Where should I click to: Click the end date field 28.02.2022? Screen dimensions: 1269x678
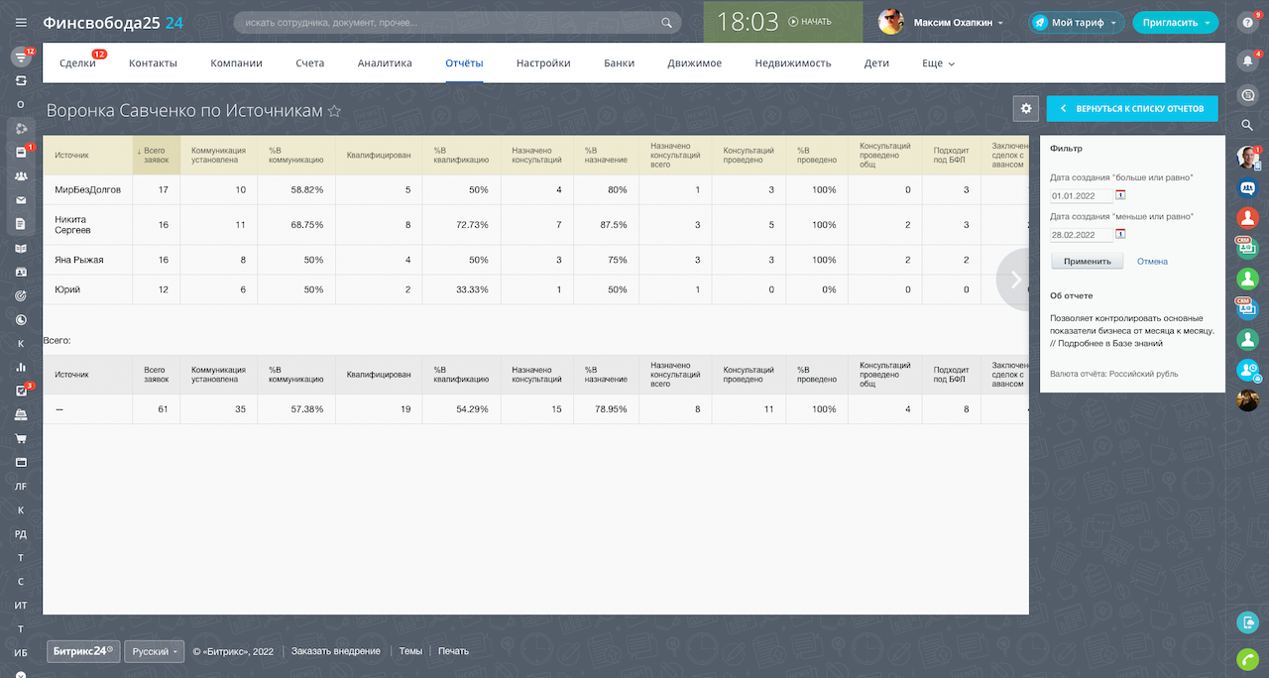click(x=1081, y=235)
